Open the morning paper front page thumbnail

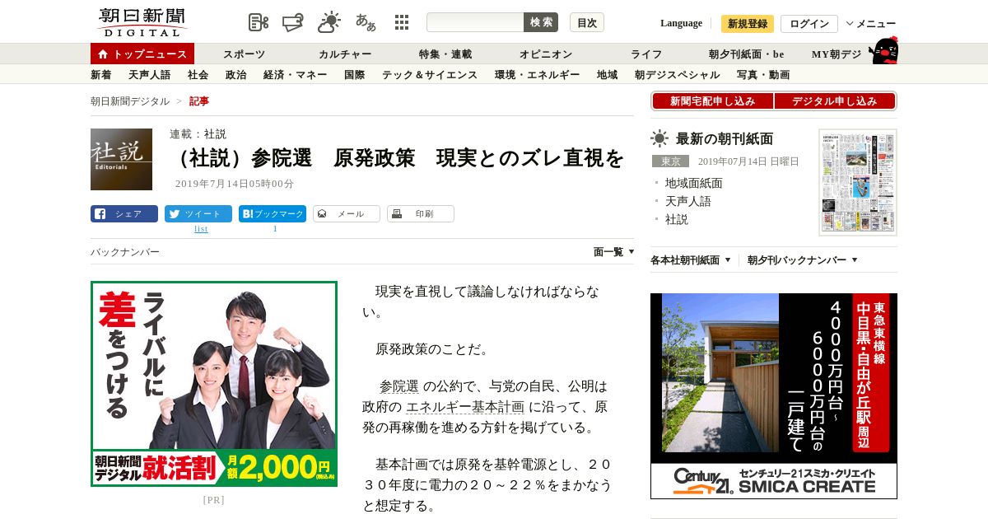point(858,182)
